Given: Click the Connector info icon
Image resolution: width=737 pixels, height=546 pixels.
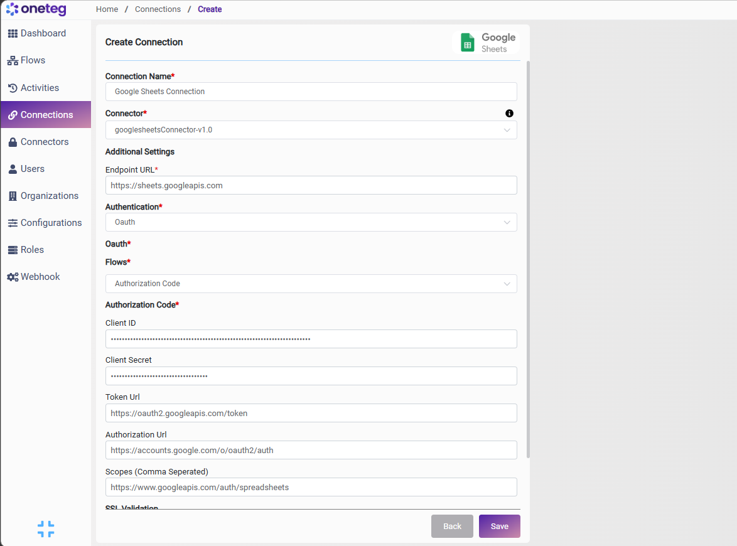Looking at the screenshot, I should (x=509, y=113).
